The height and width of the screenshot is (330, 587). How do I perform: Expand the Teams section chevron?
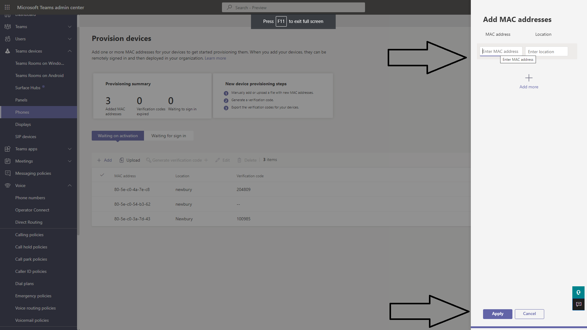pyautogui.click(x=70, y=27)
